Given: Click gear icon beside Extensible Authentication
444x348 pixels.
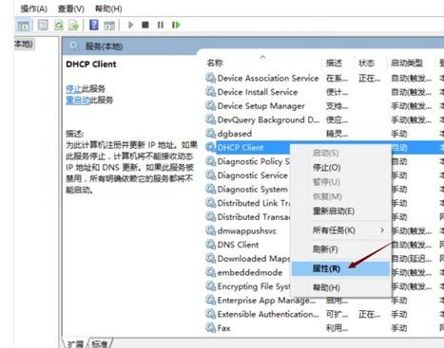Looking at the screenshot, I should pos(210,314).
